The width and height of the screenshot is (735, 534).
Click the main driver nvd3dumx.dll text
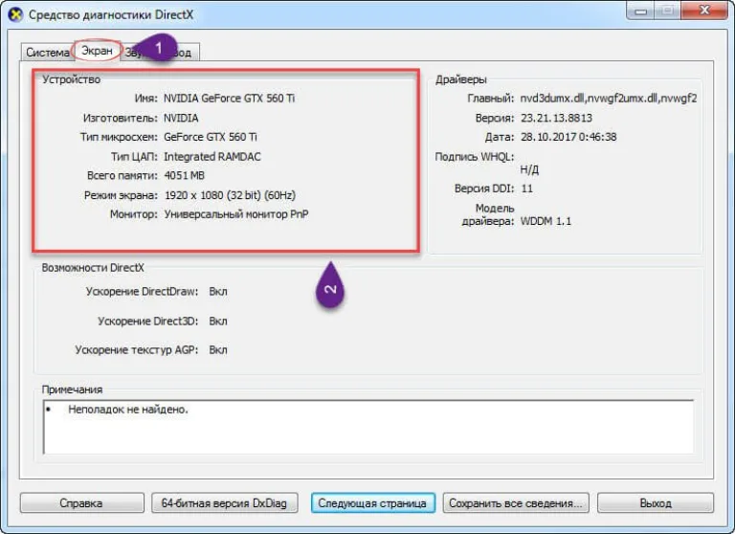[609, 98]
